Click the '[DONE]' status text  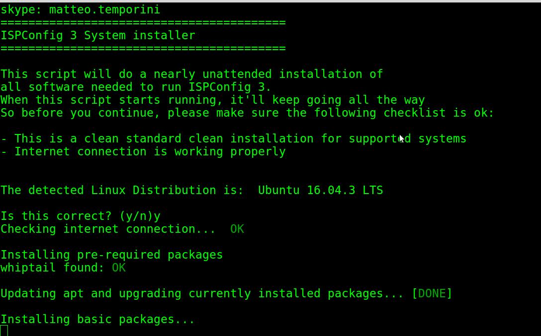tap(432, 294)
